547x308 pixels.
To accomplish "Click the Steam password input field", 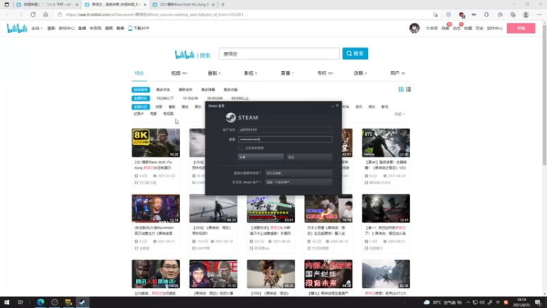I will 285,140.
